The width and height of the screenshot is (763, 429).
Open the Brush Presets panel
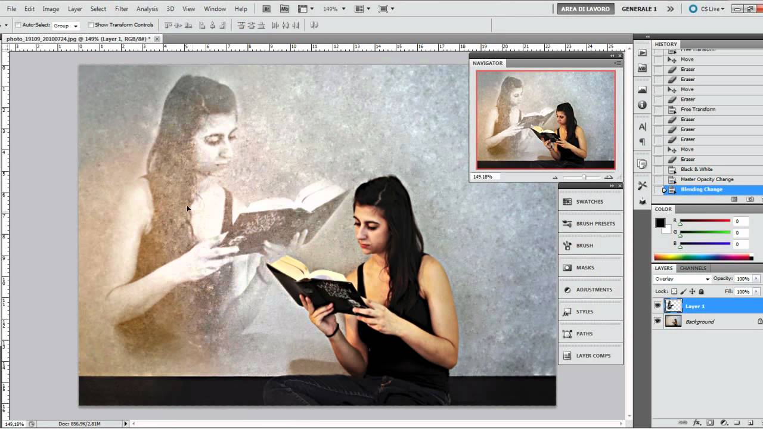pyautogui.click(x=591, y=223)
